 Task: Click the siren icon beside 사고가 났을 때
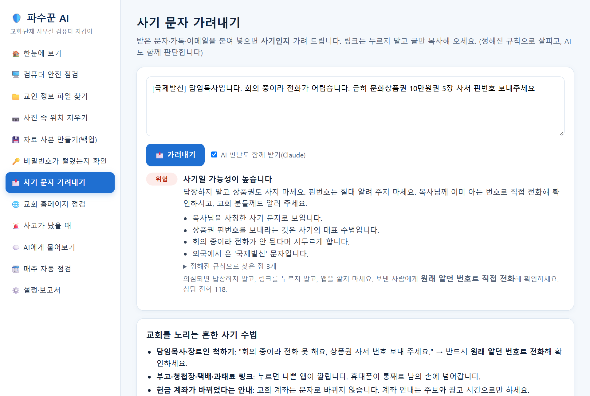pos(16,226)
